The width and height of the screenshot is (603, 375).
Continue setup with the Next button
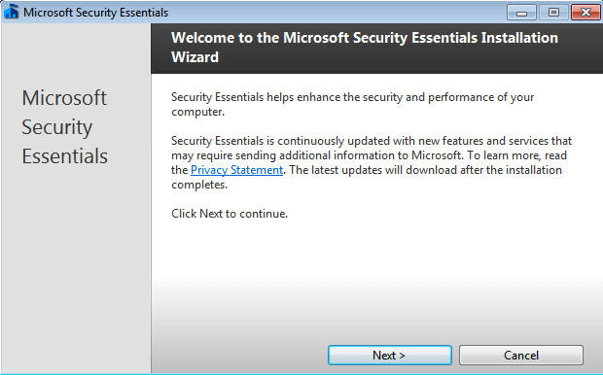(x=390, y=355)
